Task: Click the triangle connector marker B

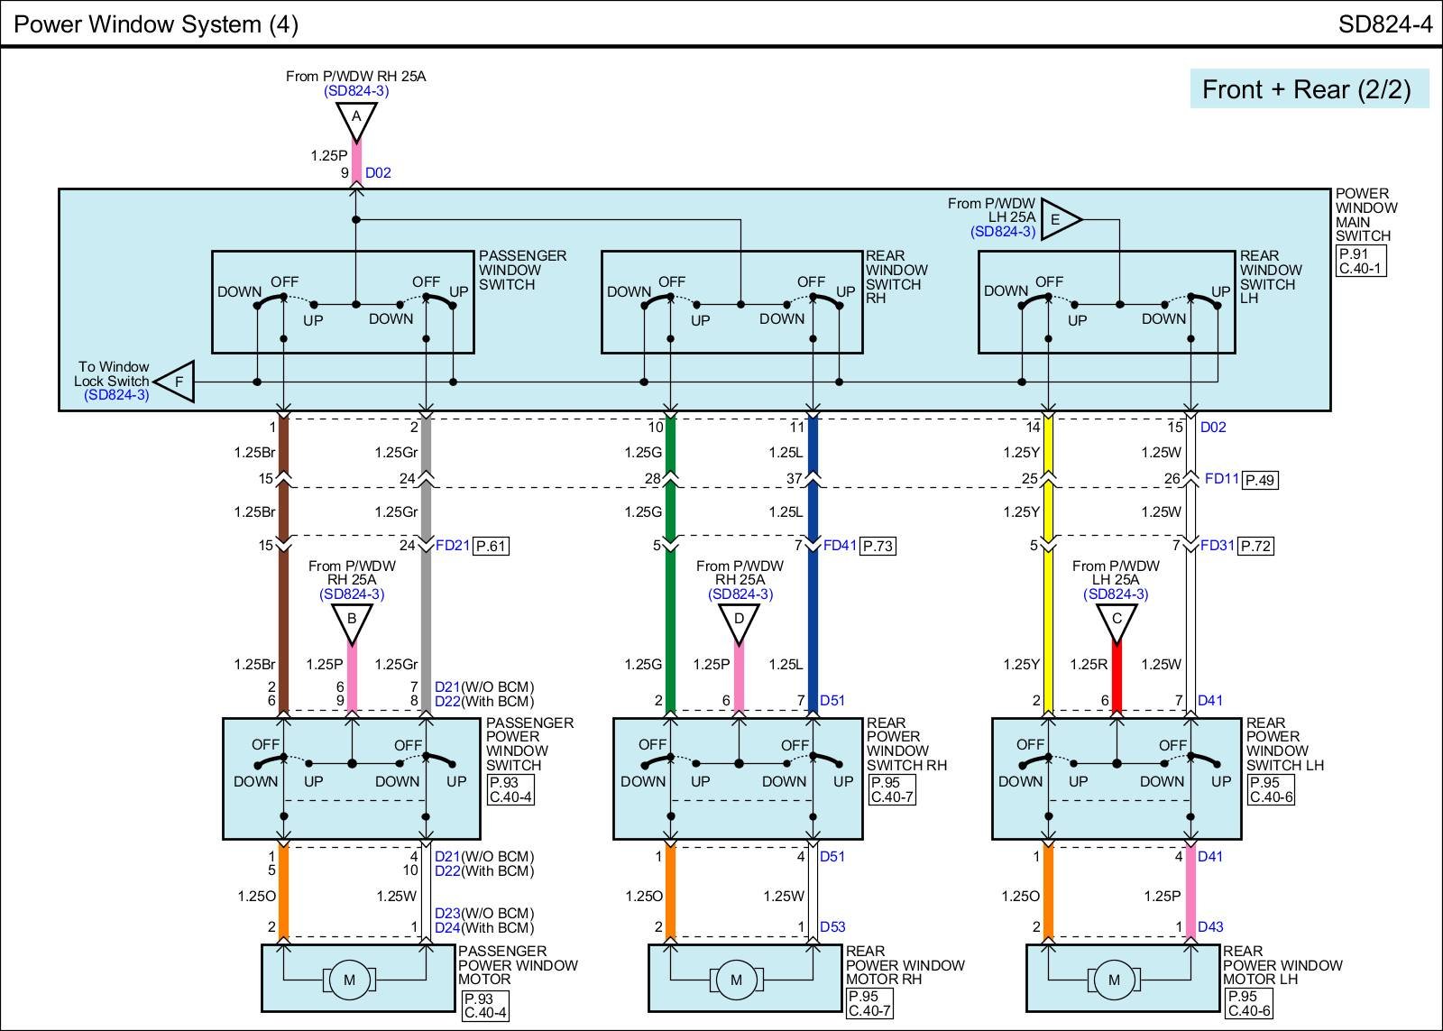Action: [x=352, y=620]
